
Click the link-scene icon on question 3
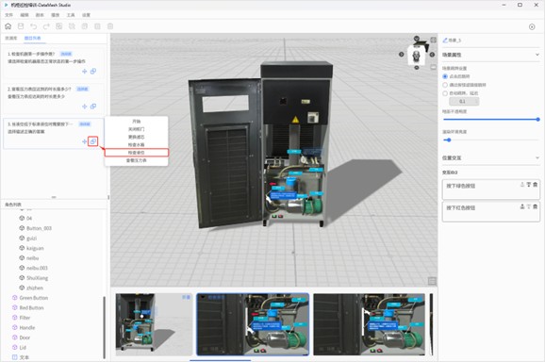coord(92,141)
